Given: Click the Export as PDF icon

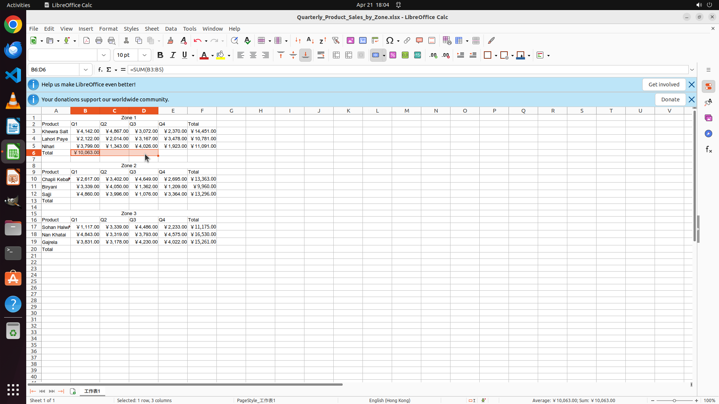Looking at the screenshot, I should pos(87,40).
